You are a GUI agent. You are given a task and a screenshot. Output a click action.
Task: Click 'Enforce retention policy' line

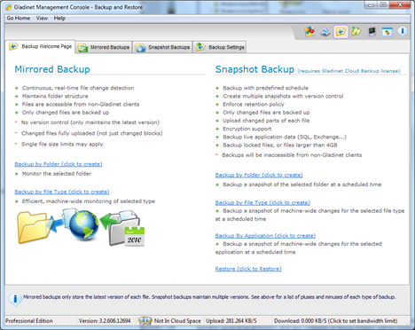[x=254, y=104]
